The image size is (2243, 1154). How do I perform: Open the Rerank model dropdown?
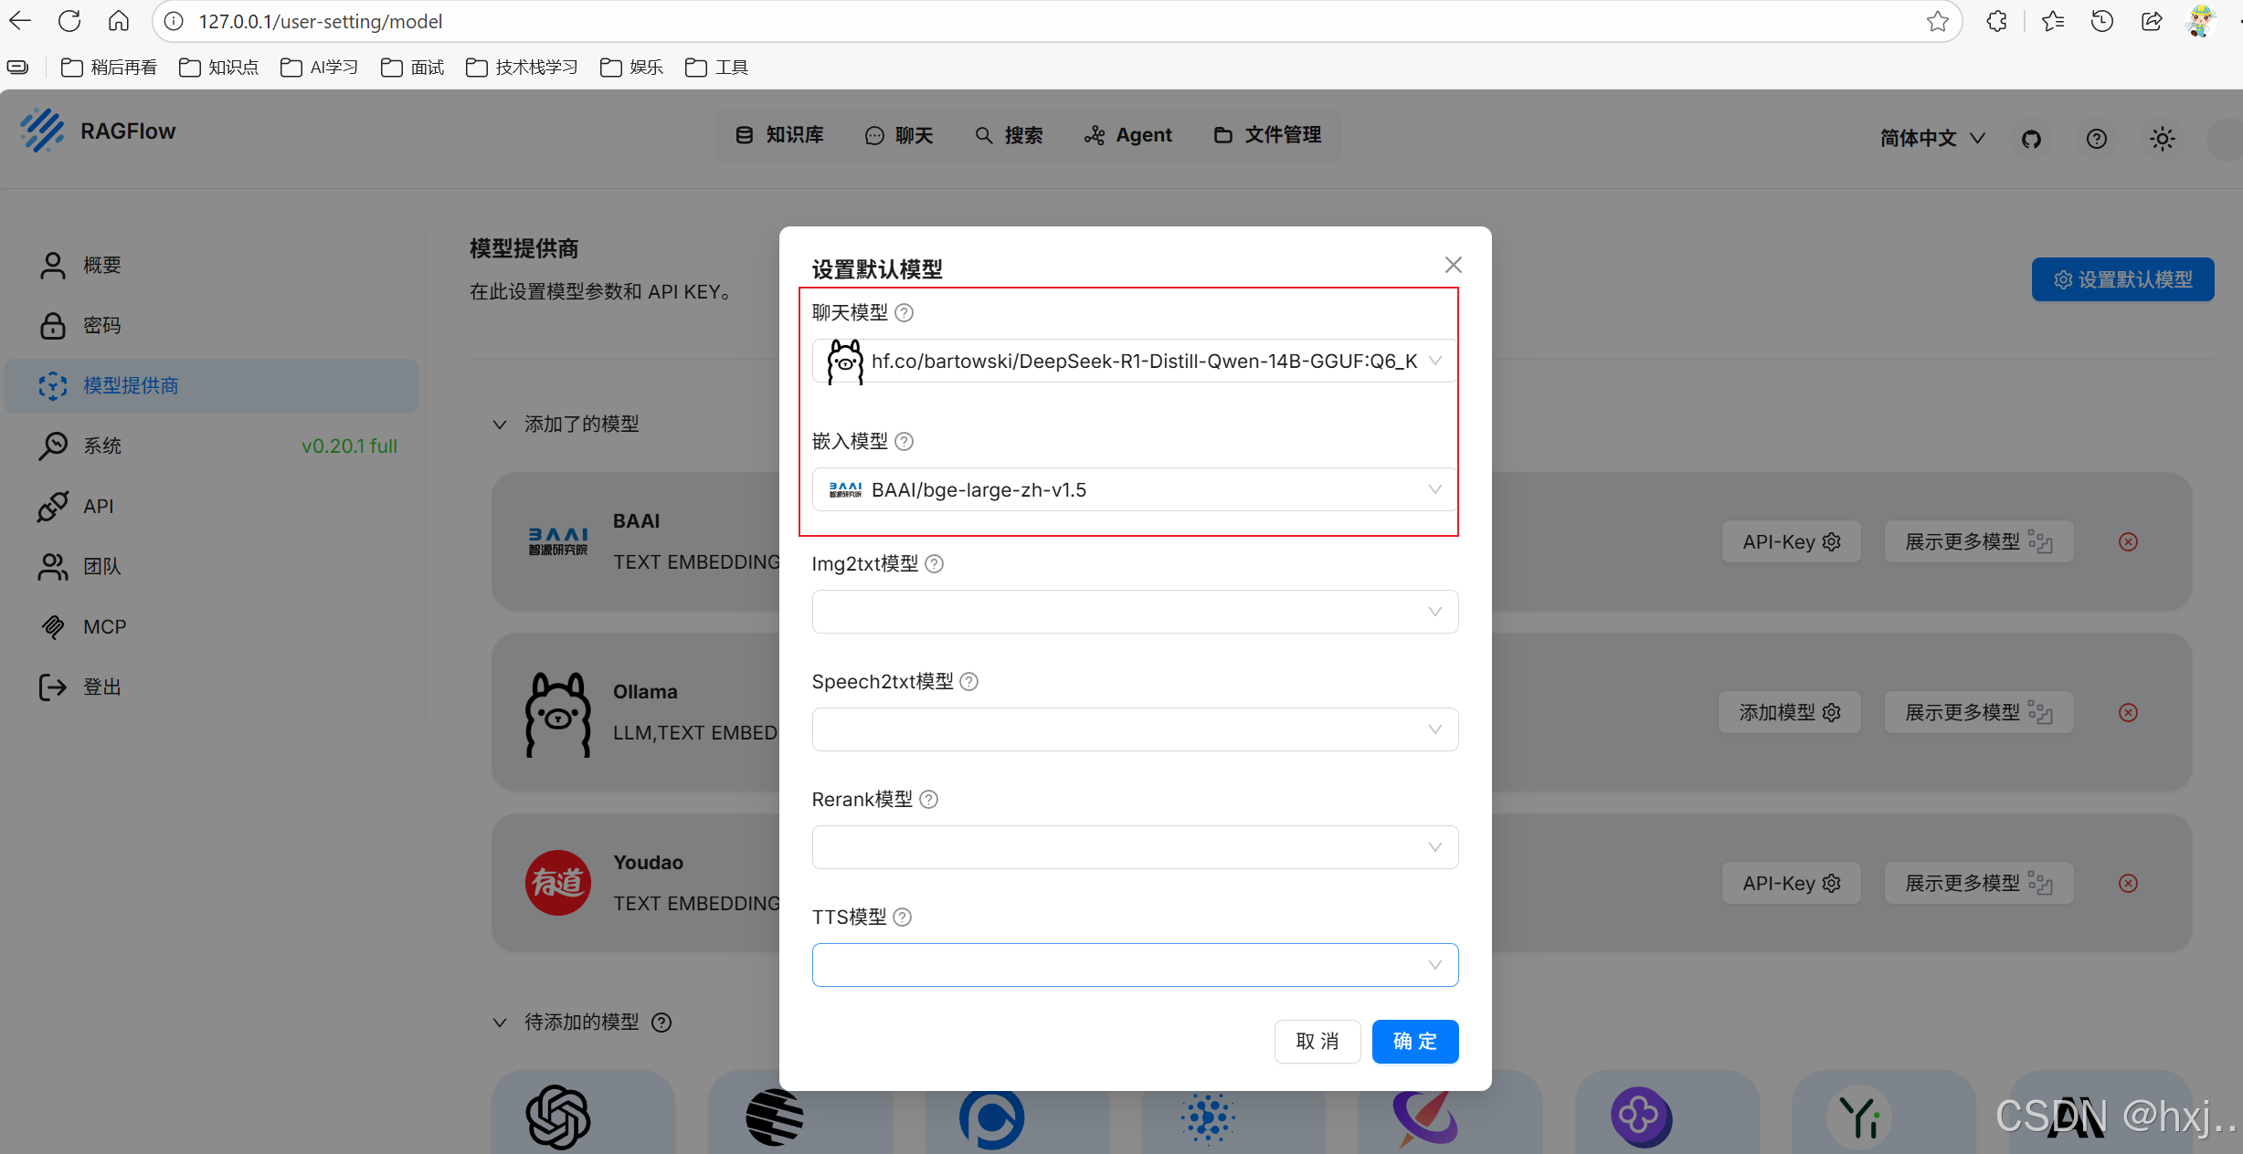[x=1135, y=847]
